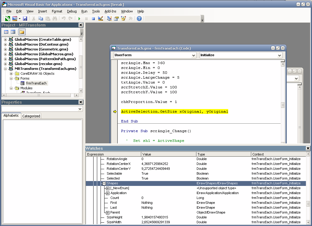
Task: Toggle Design Mode icon in toolbar
Action: point(101,19)
